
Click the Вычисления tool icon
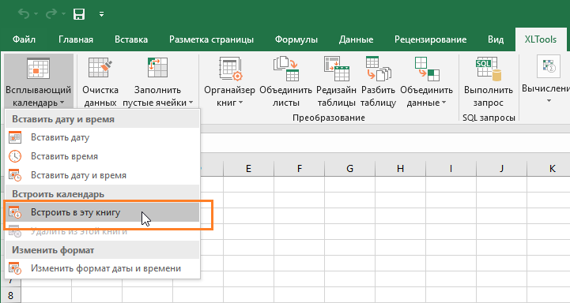(x=548, y=66)
